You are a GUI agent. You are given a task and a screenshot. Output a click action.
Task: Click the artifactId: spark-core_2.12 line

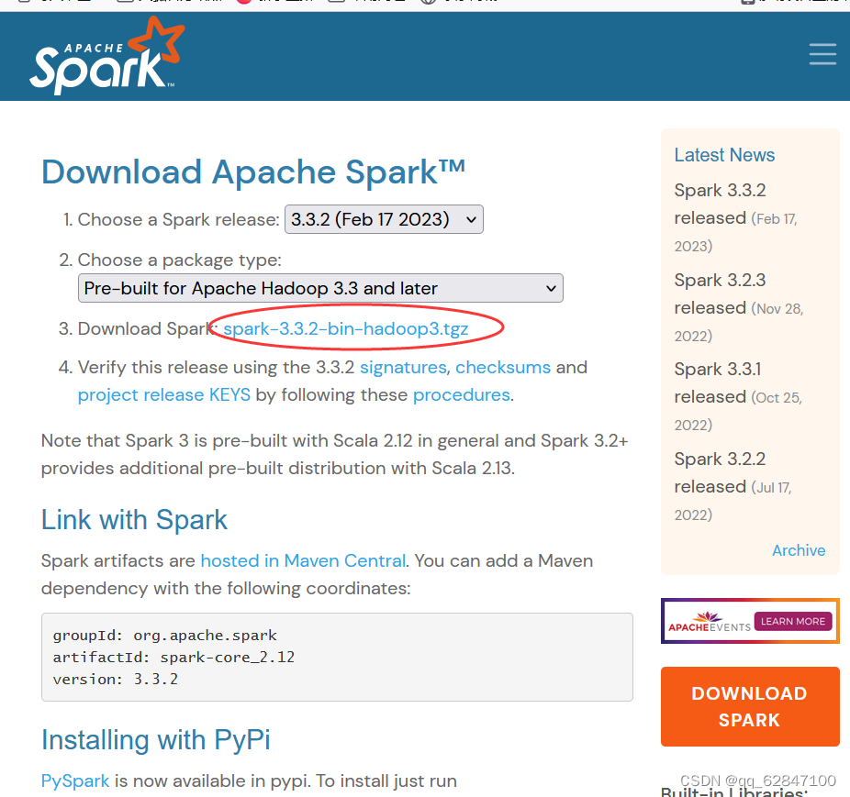173,658
